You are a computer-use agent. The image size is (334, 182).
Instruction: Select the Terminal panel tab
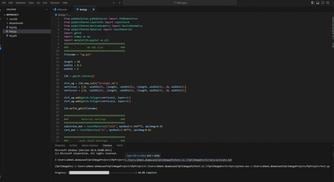tap(107, 146)
